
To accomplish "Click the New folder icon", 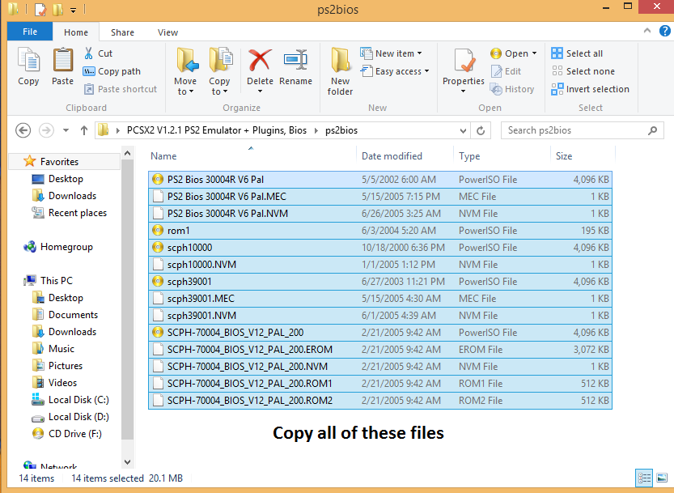I will point(340,60).
